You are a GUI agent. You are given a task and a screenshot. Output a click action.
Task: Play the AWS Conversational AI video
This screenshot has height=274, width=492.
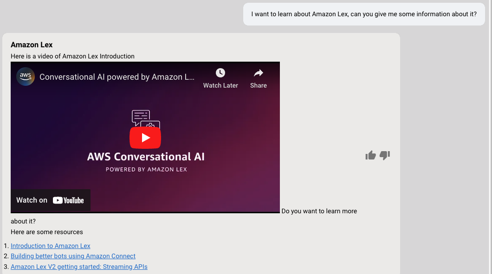(x=145, y=138)
